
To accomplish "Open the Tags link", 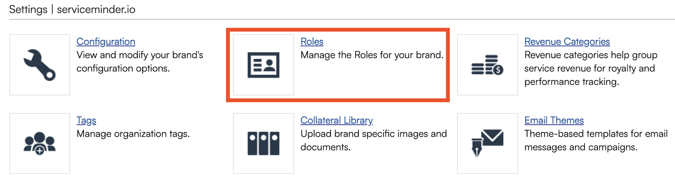I will click(86, 120).
